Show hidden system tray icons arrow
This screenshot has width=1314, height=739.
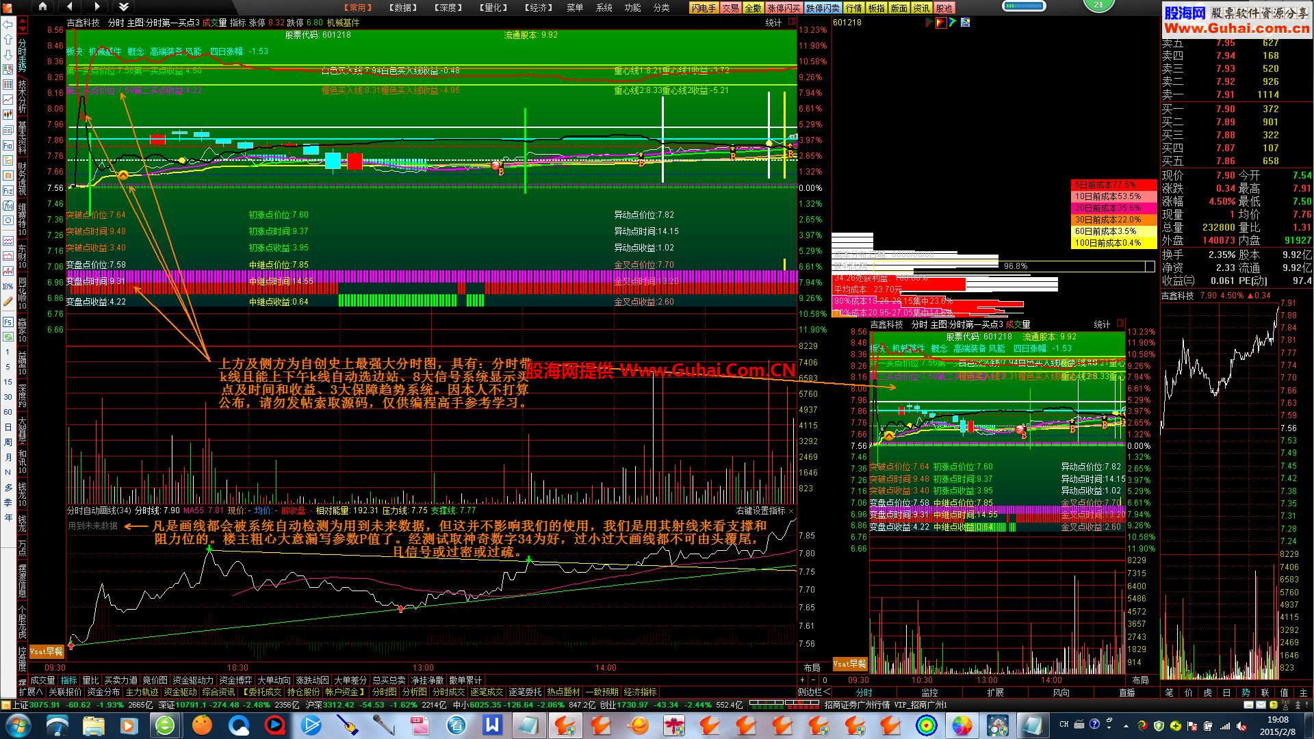coord(1126,725)
